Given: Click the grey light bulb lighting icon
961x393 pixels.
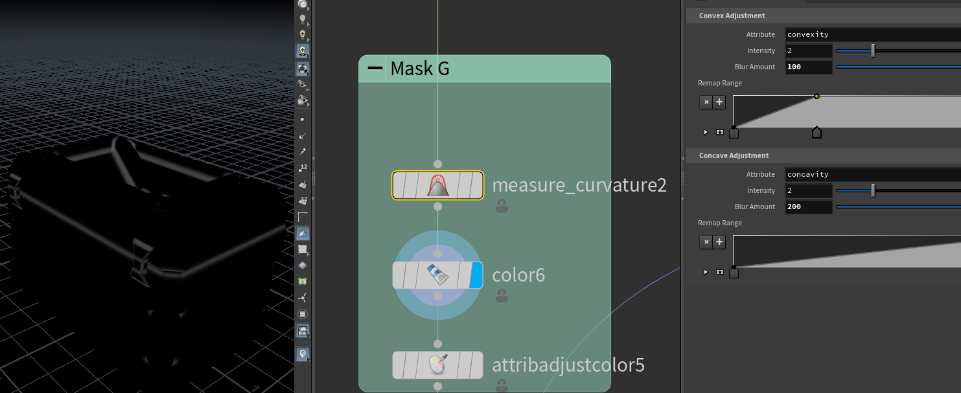Looking at the screenshot, I should click(x=302, y=19).
